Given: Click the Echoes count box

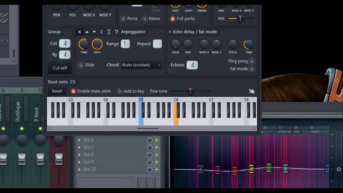Looking at the screenshot, I should point(192,65).
